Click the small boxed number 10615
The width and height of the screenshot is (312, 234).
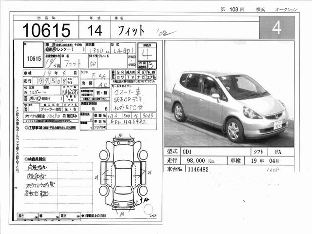click(34, 58)
